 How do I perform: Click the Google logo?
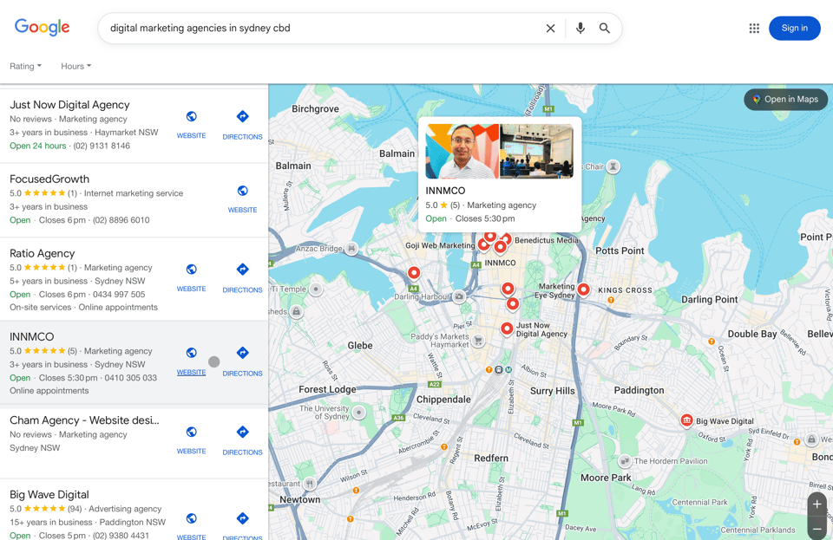coord(42,27)
